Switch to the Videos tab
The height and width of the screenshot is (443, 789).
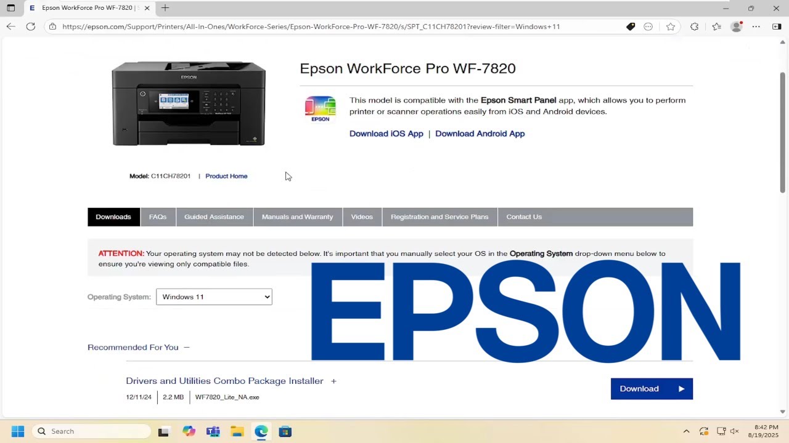click(x=362, y=217)
